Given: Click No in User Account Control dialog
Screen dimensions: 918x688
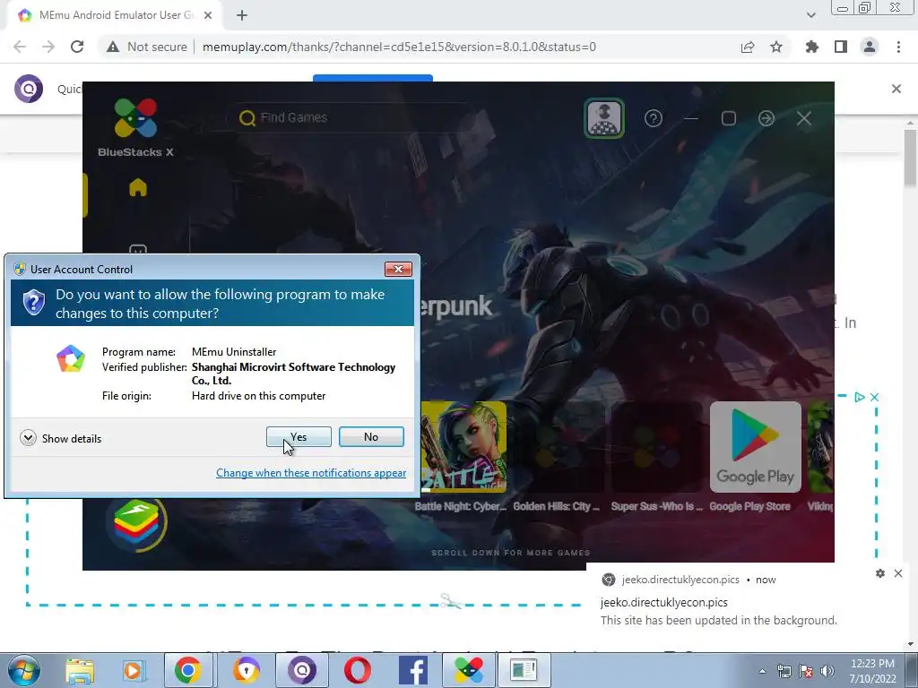Looking at the screenshot, I should 371,437.
